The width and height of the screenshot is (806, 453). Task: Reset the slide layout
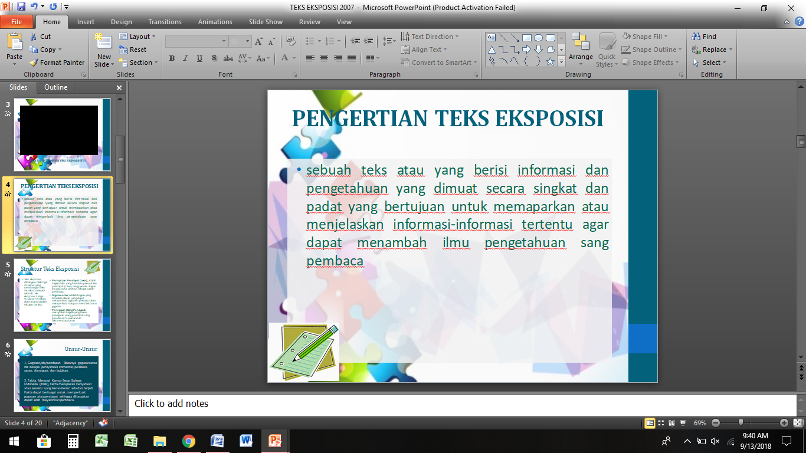click(133, 50)
